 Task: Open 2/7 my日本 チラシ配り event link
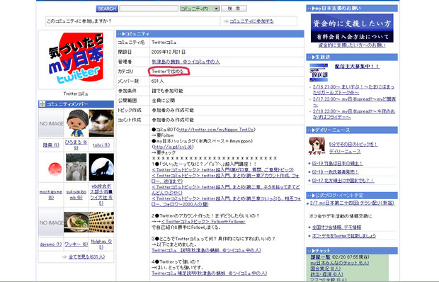click(x=352, y=203)
